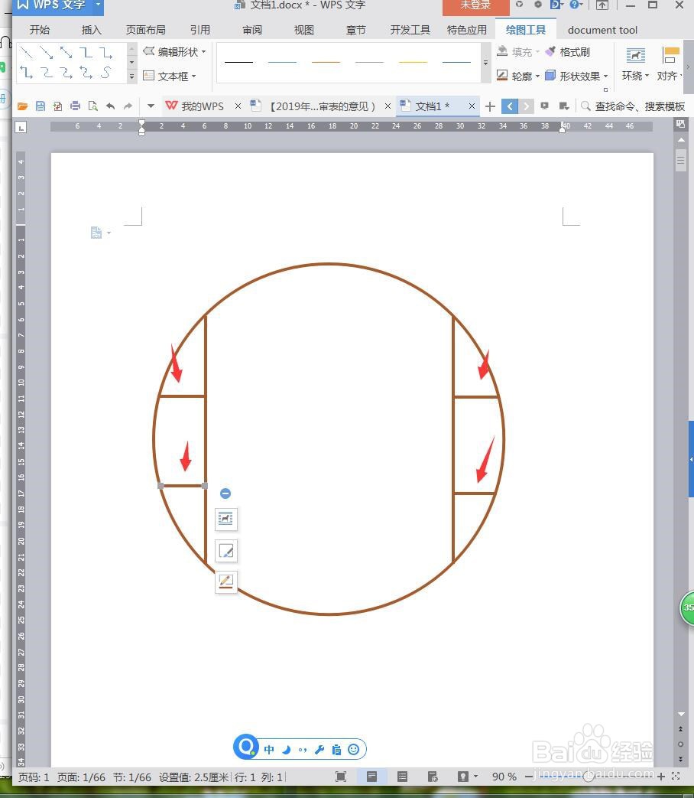Click the web layout icon in status bar
The width and height of the screenshot is (694, 798).
[x=433, y=776]
